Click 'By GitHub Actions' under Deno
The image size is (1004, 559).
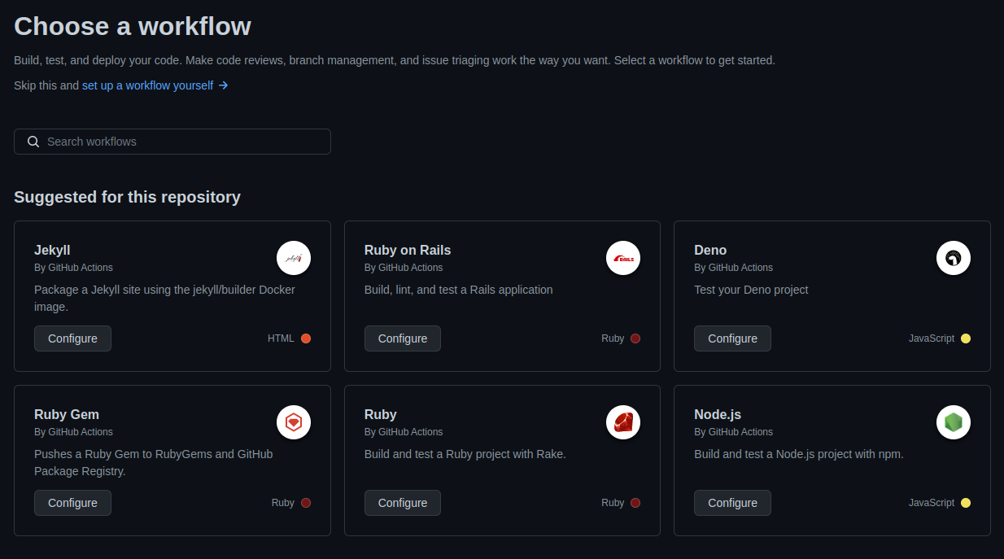click(x=733, y=268)
